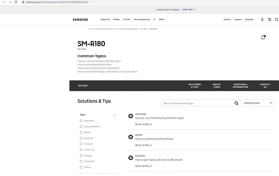Click the round icon beside the Wireless PowerShare article
The height and width of the screenshot is (176, 279).
(x=130, y=137)
